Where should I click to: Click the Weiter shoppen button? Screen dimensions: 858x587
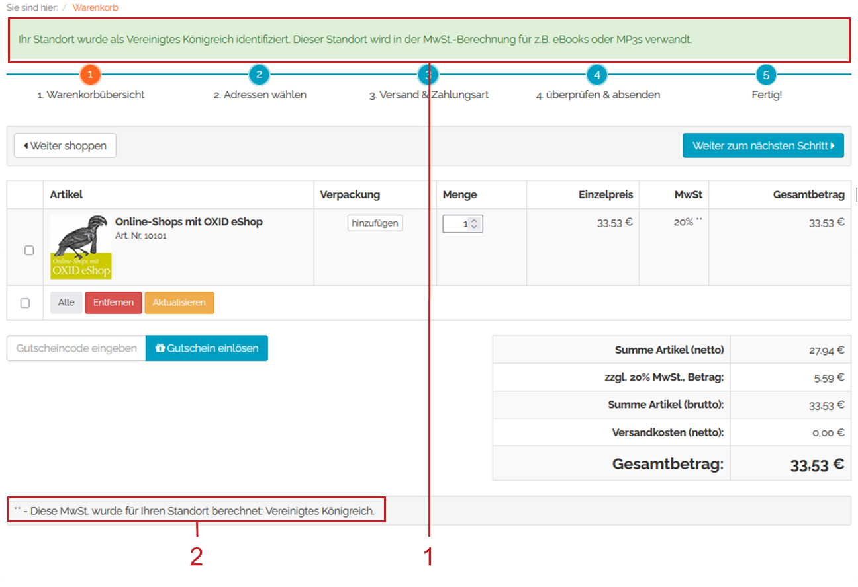(x=65, y=145)
